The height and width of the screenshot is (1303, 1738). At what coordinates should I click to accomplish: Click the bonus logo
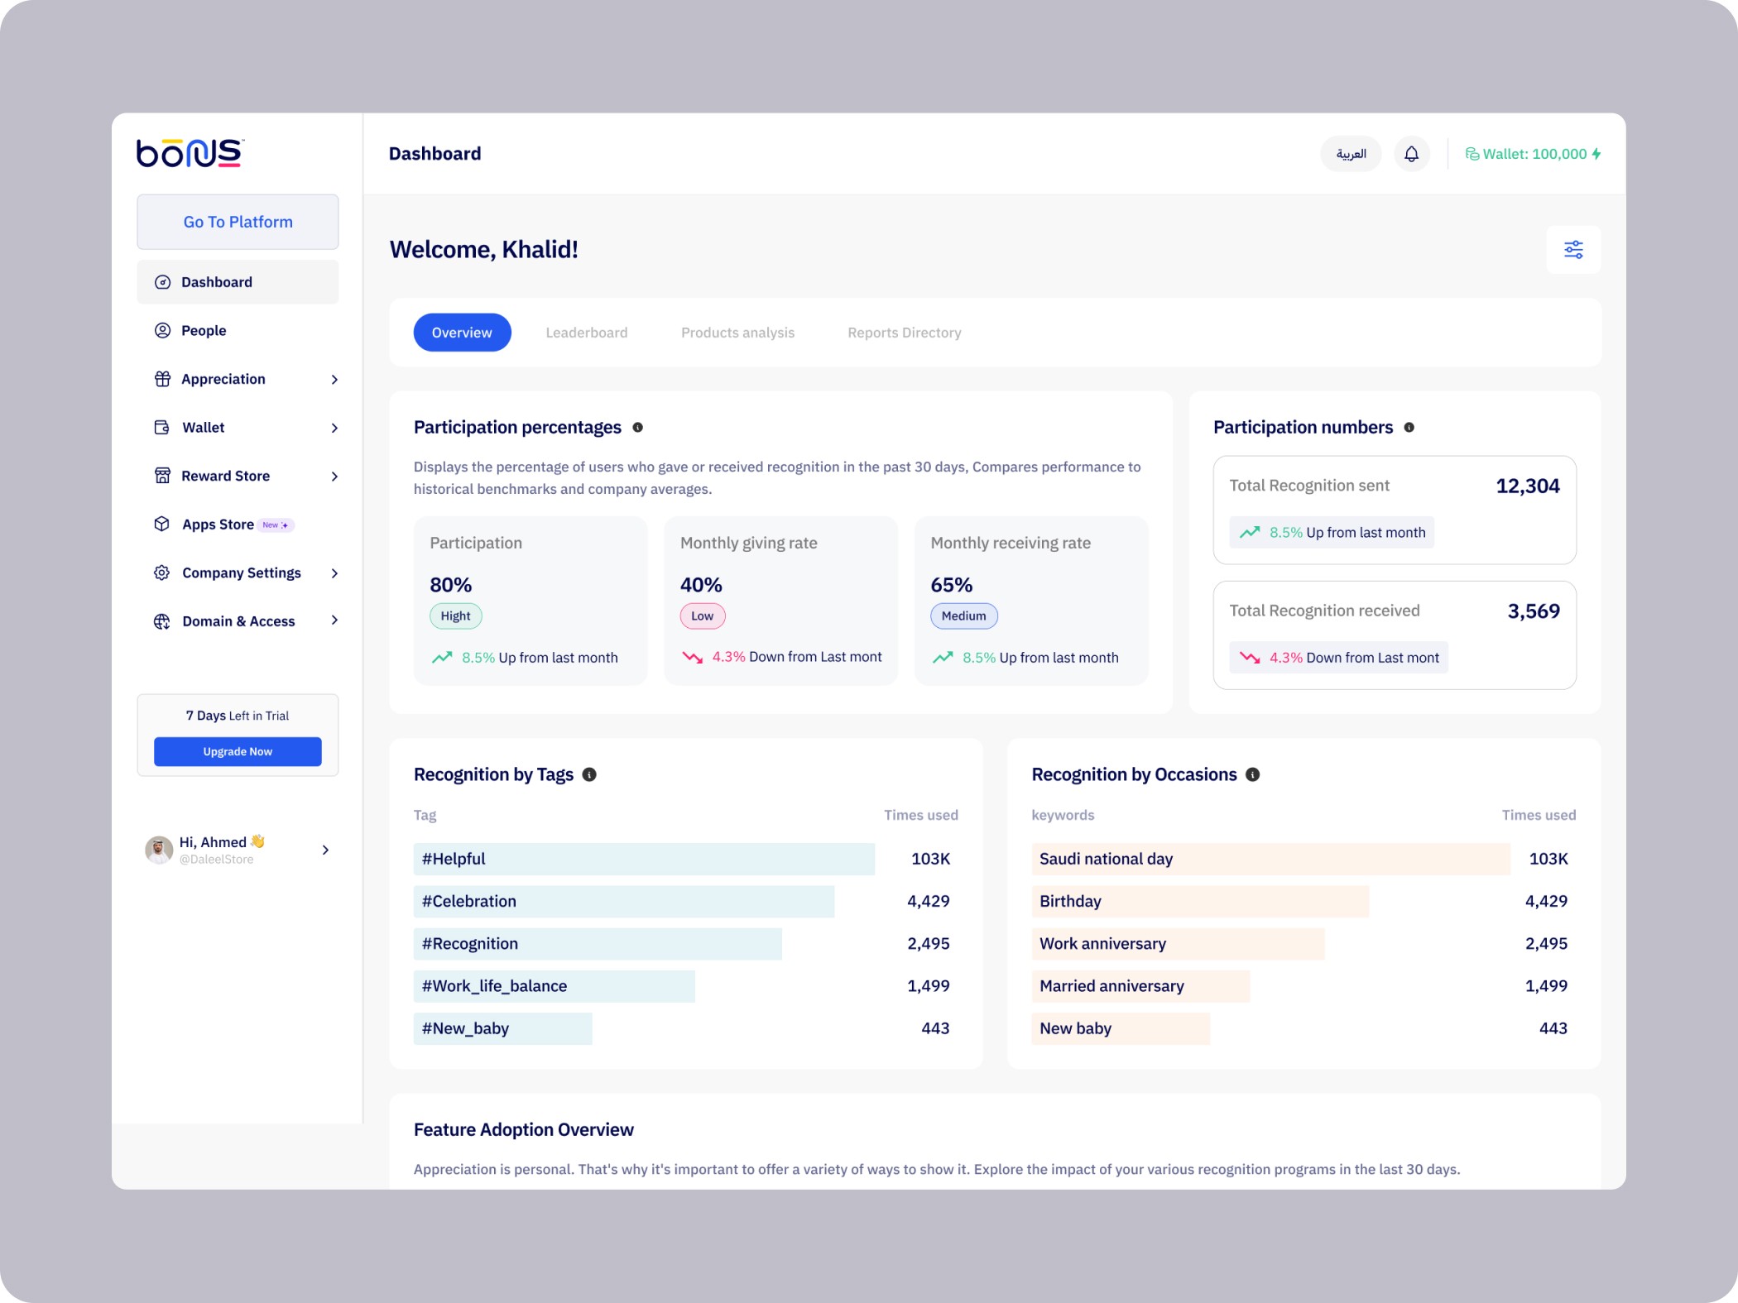[190, 153]
